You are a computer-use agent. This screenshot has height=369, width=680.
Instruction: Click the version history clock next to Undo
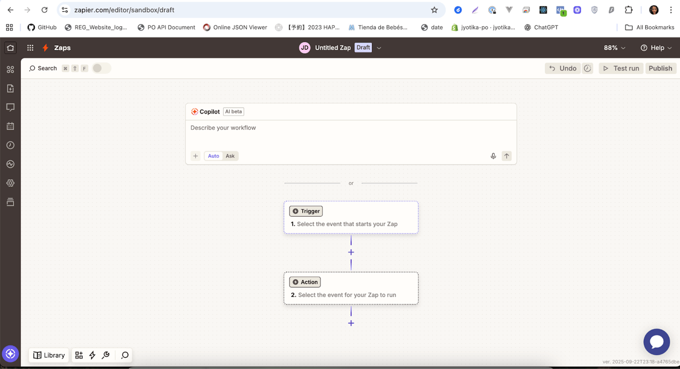pos(587,68)
